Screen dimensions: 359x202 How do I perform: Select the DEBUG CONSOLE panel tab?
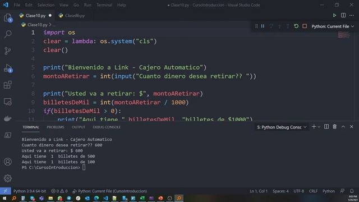tap(107, 127)
